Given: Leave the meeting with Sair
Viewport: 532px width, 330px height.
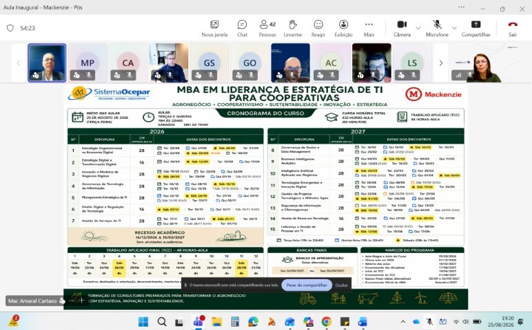Looking at the screenshot, I should (x=513, y=28).
